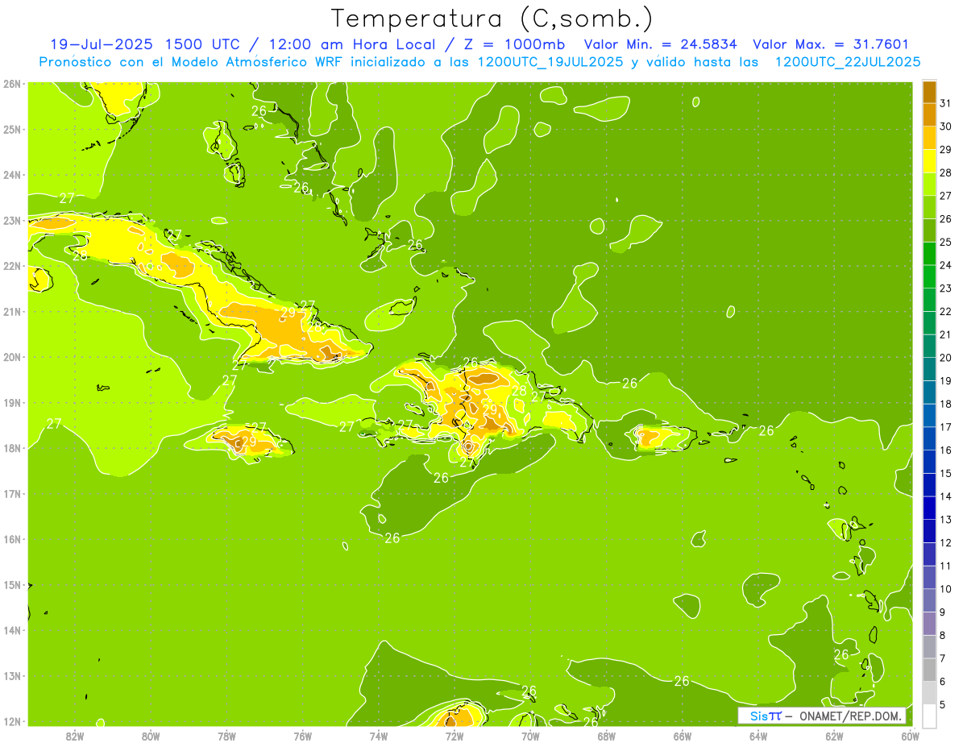The image size is (967, 747).
Task: Click the 18N latitude axis label
Action: (11, 448)
